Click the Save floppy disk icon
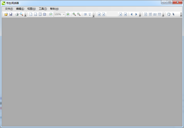 click(11, 14)
